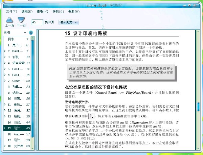Click heading 15 设计印刷电路板

[x=86, y=34]
